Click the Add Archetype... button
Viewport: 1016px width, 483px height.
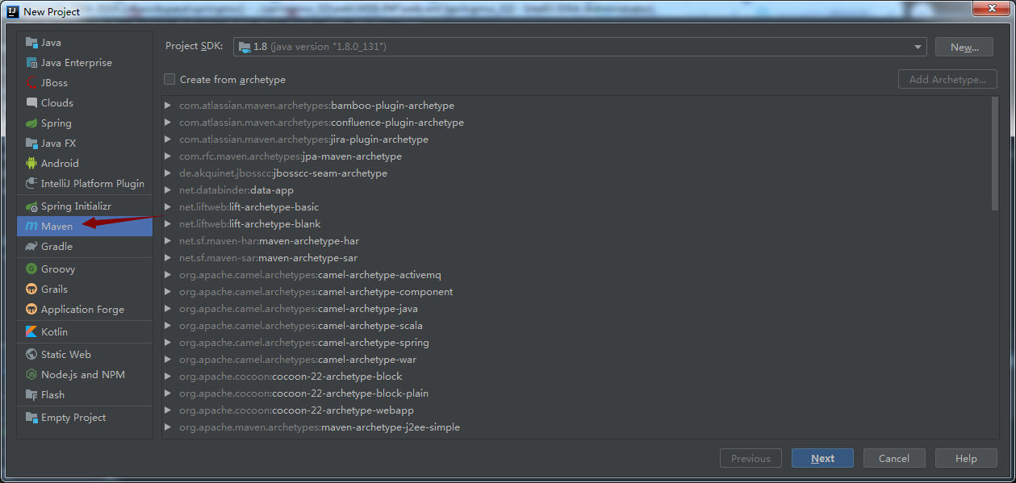(947, 79)
